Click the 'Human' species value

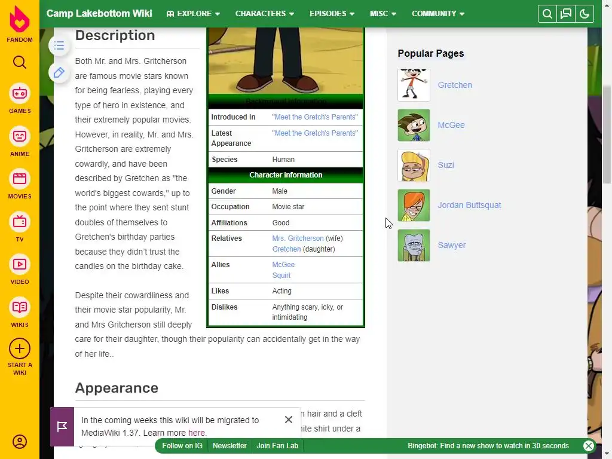(283, 160)
